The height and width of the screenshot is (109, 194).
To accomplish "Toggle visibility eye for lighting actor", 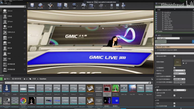I will (156, 17).
